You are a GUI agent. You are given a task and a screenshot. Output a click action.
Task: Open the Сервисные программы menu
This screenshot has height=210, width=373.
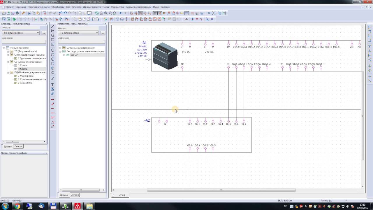coord(138,7)
